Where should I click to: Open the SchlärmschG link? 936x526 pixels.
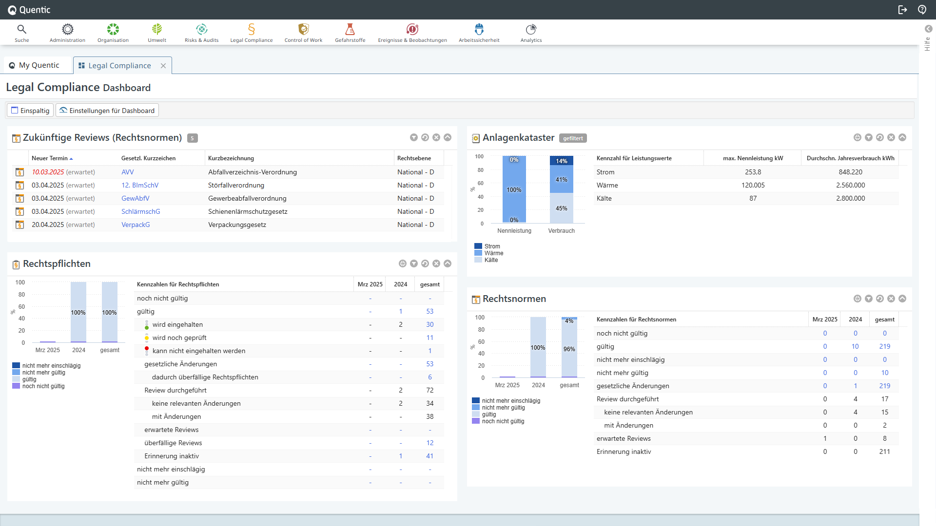140,211
